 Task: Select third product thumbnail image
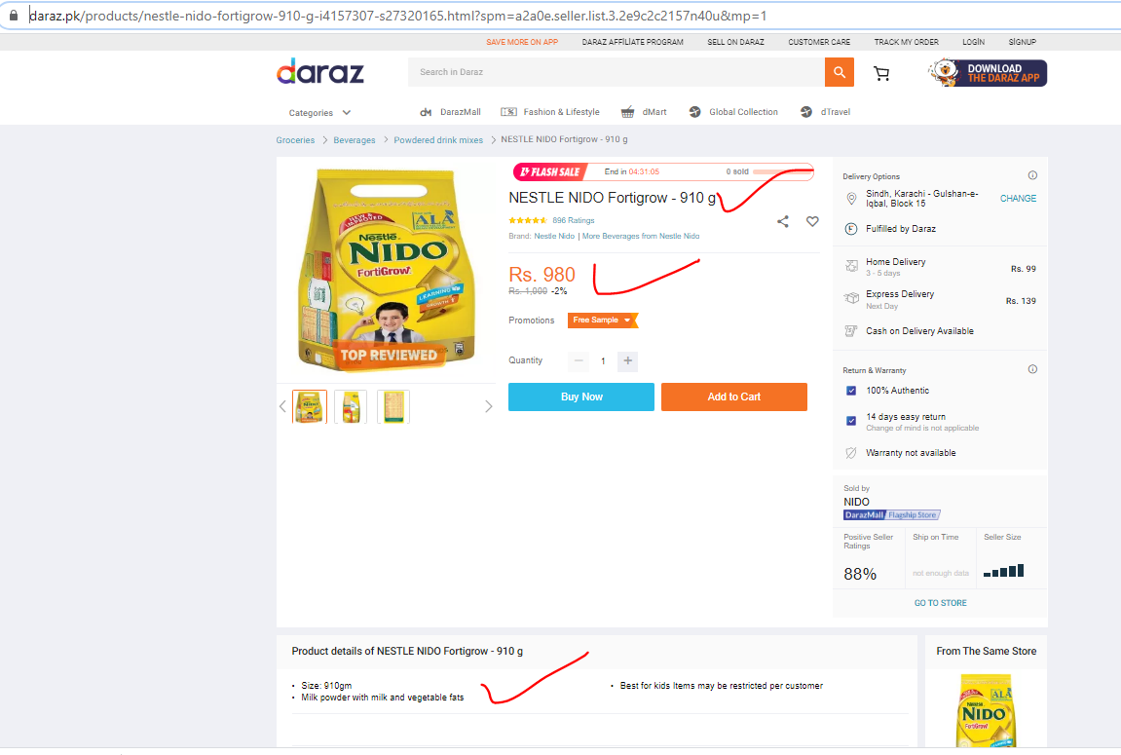click(x=393, y=407)
